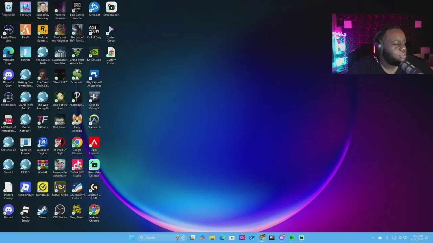Select the WinRAR icon
Image resolution: width=433 pixels, height=243 pixels.
coord(43,167)
